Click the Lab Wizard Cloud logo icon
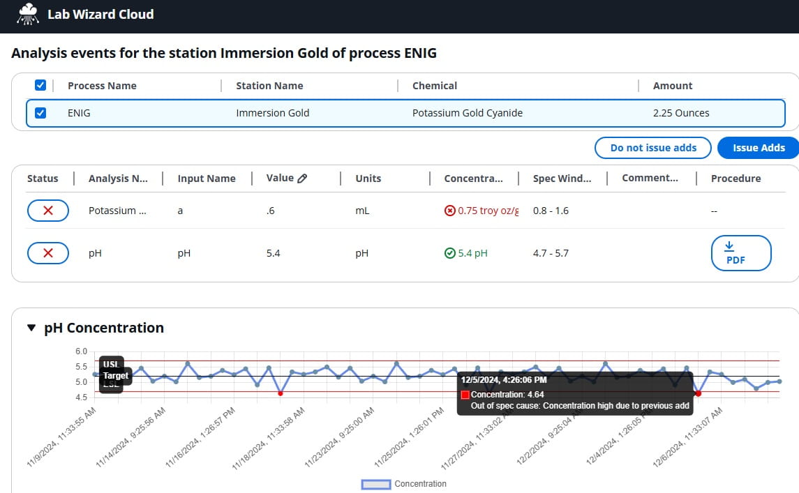Viewport: 799px width, 493px height. tap(27, 14)
